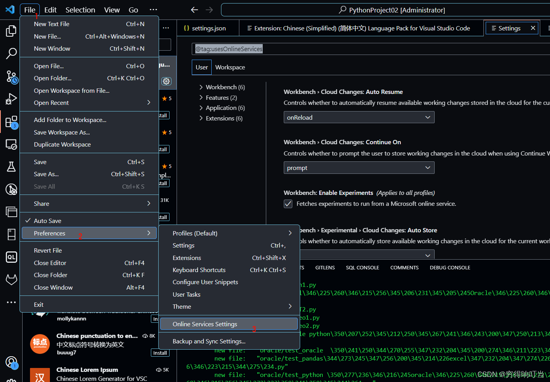Install the Chinese punctuation converter extension
This screenshot has height=382, width=550.
(160, 353)
